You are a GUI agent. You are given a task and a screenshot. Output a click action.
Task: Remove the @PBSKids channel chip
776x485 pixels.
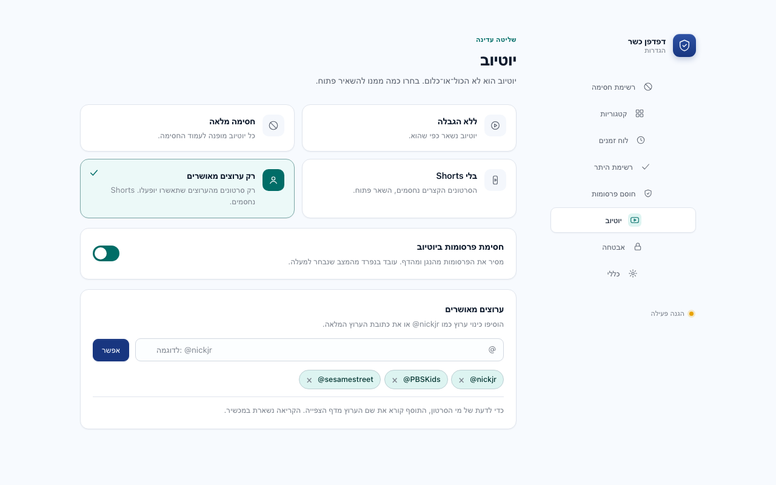(x=395, y=380)
